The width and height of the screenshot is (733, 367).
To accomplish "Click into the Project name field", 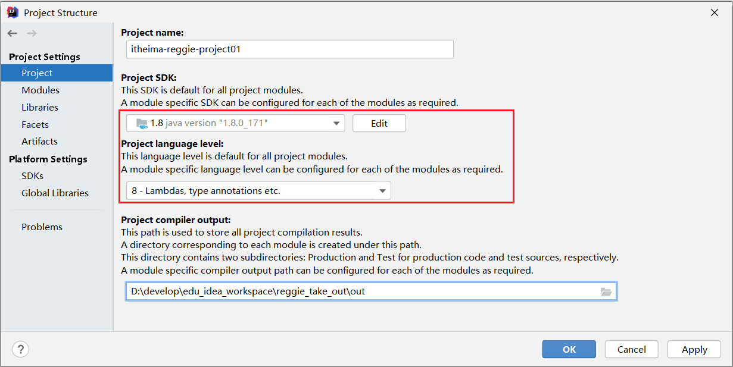I will 289,49.
